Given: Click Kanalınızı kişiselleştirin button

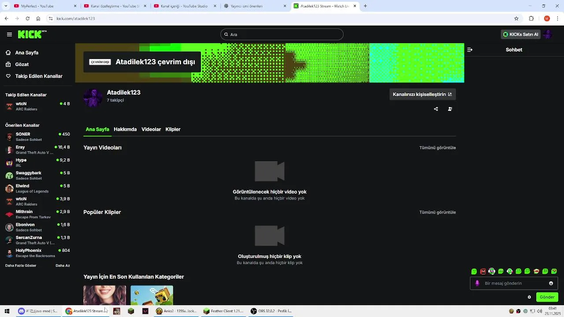Looking at the screenshot, I should (422, 94).
